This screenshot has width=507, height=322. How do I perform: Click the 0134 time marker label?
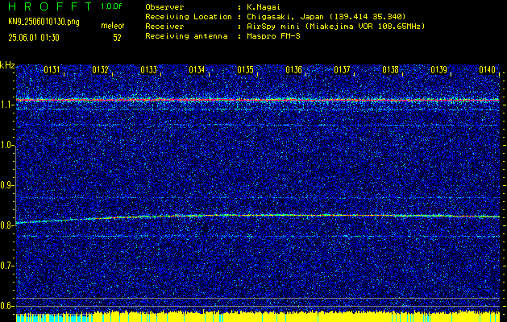pyautogui.click(x=197, y=69)
